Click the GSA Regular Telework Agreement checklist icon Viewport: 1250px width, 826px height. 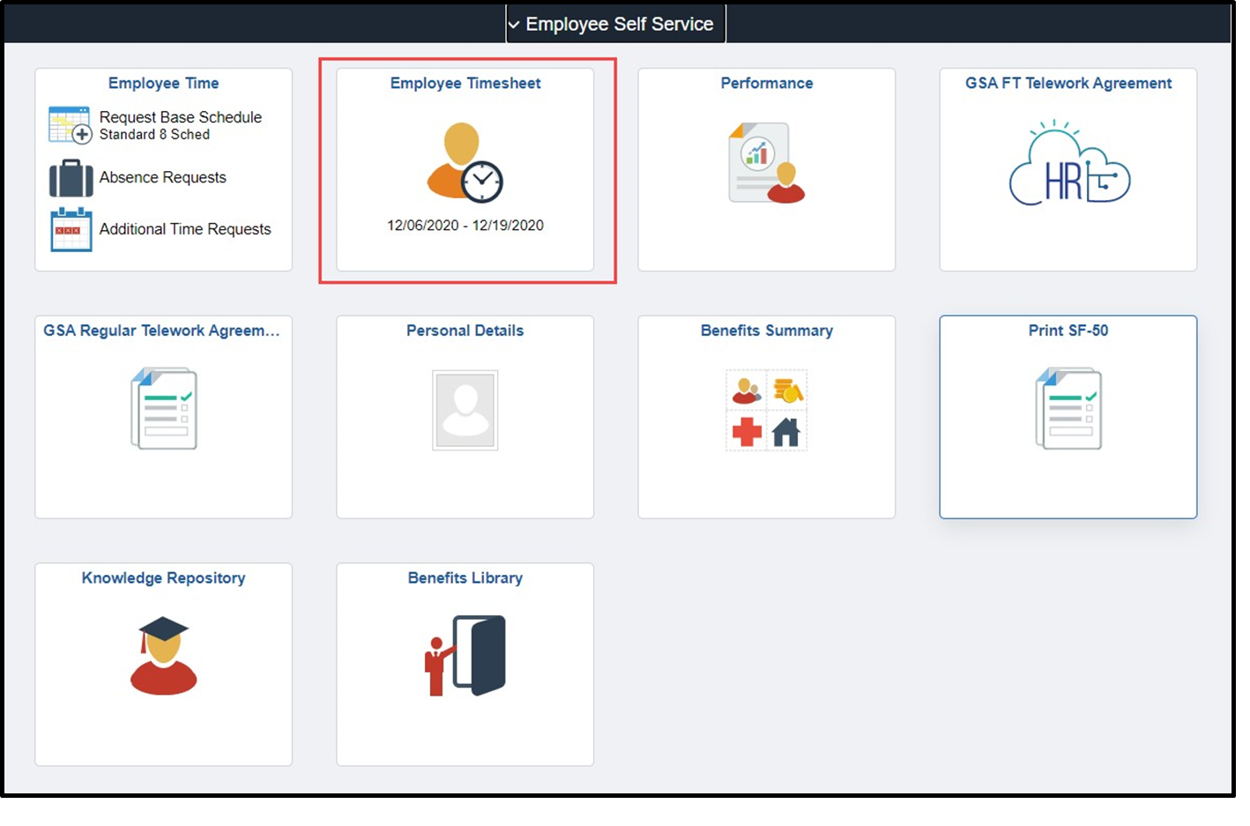click(x=163, y=408)
